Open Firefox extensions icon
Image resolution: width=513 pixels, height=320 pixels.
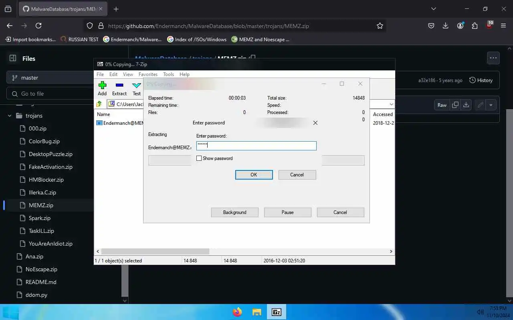(x=475, y=26)
